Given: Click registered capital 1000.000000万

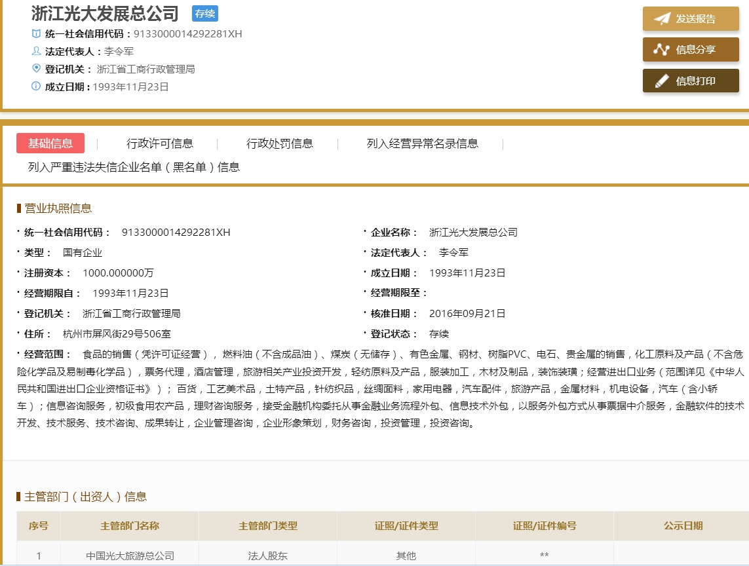Looking at the screenshot, I should 118,273.
